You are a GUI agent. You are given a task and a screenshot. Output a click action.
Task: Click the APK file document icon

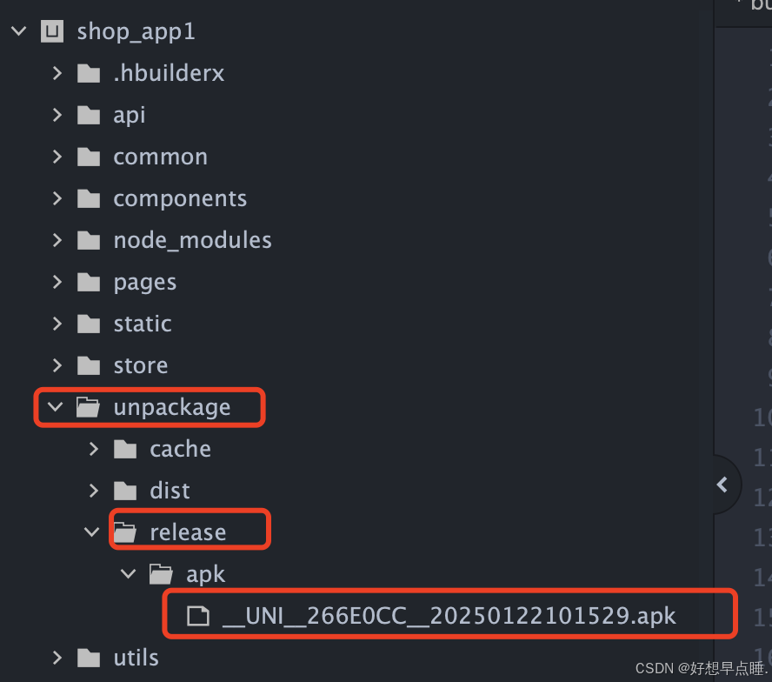(198, 615)
